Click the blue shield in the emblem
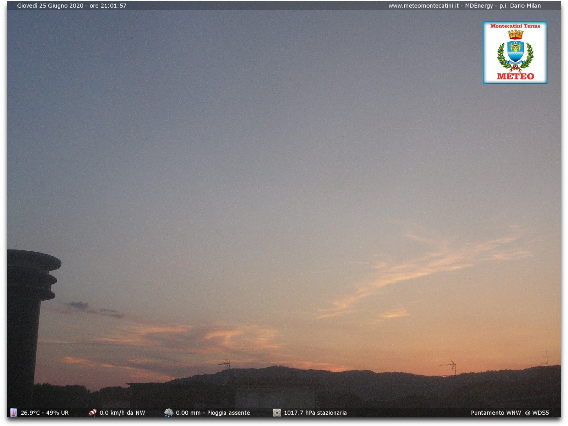 pos(515,51)
